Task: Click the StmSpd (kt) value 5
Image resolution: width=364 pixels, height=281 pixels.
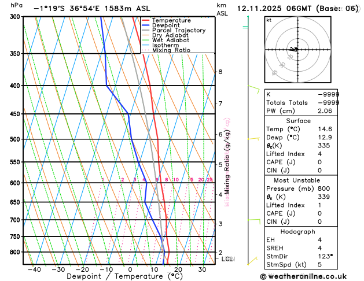Action: point(319,265)
